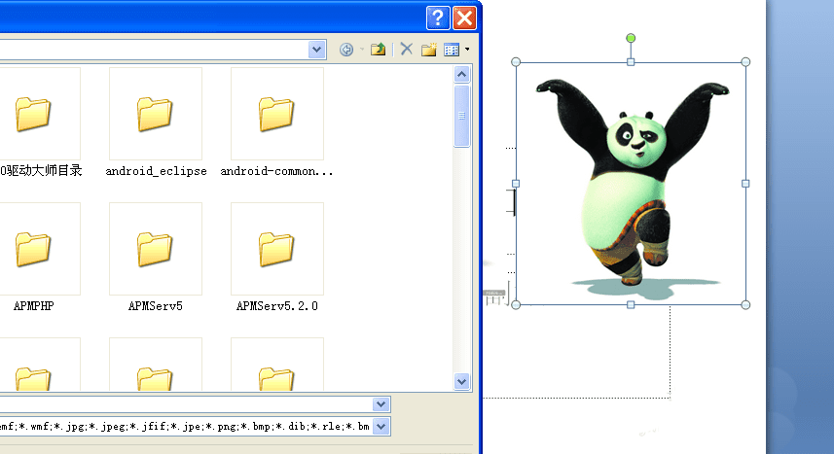Screen dimensions: 834x454
Task: Click the android_eclipse folder name
Action: click(156, 171)
